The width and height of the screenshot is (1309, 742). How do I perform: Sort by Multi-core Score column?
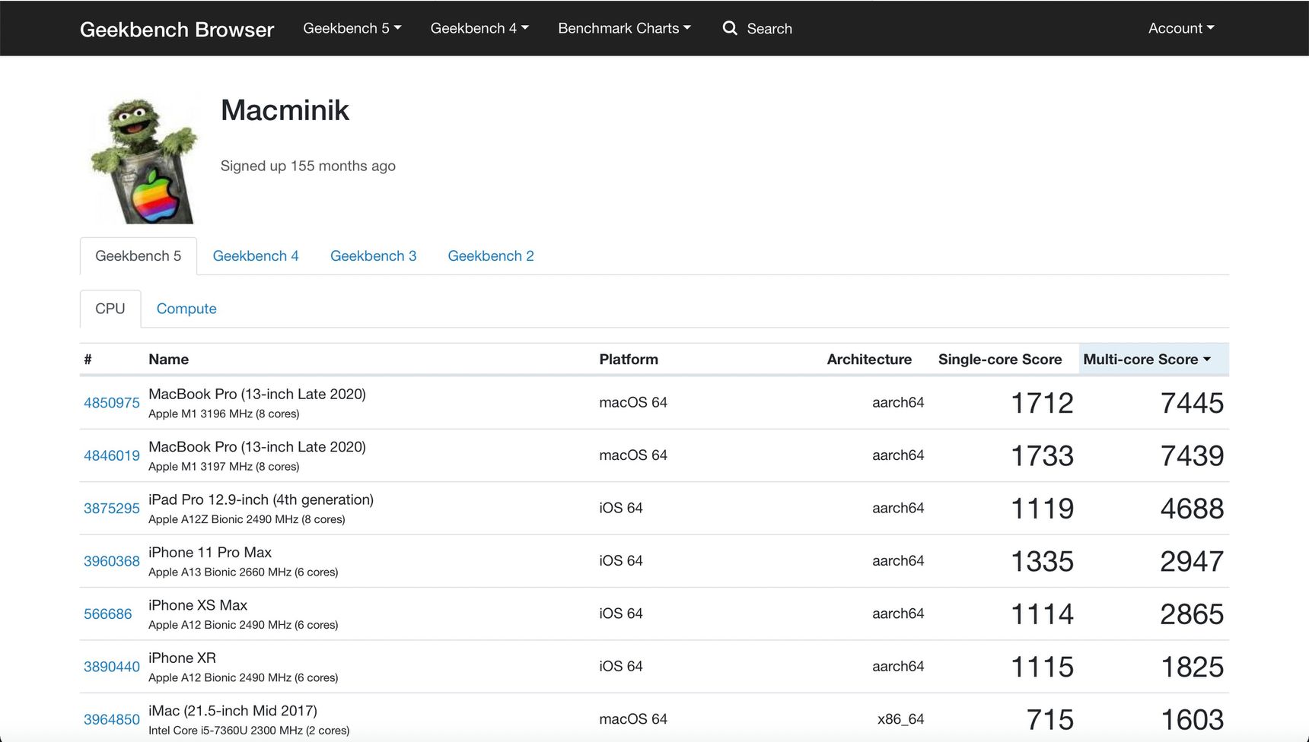pyautogui.click(x=1146, y=360)
